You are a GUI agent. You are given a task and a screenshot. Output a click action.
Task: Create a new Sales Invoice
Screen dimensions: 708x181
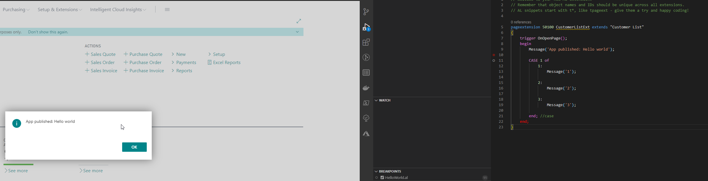pyautogui.click(x=101, y=70)
